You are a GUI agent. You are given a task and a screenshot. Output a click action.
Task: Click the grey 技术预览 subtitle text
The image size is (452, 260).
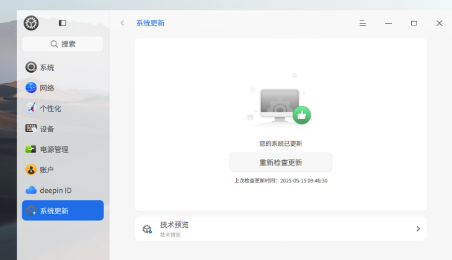click(x=170, y=235)
